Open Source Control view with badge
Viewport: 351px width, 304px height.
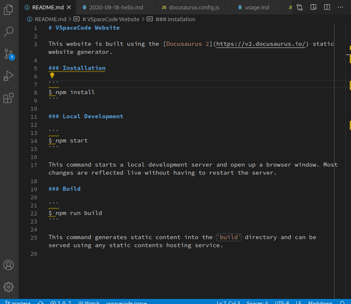9,54
